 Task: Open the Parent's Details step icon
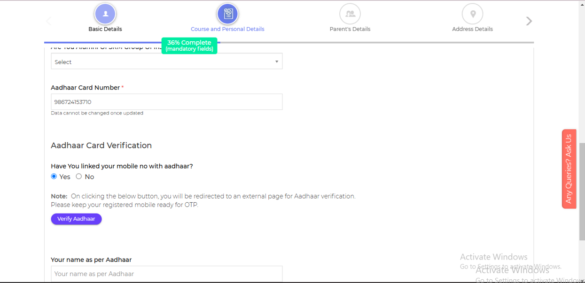point(350,14)
